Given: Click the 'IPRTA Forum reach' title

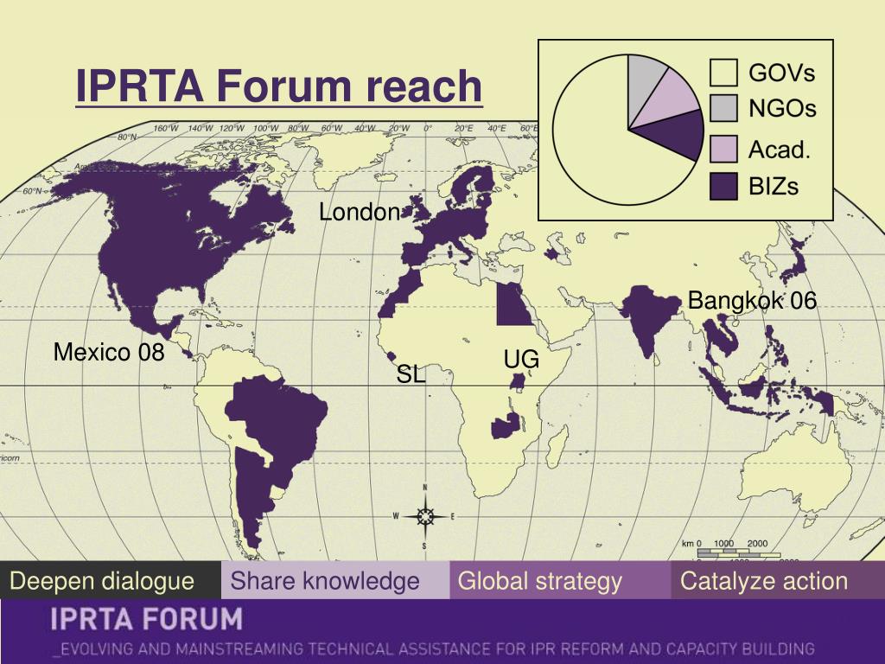Looking at the screenshot, I should [x=279, y=86].
